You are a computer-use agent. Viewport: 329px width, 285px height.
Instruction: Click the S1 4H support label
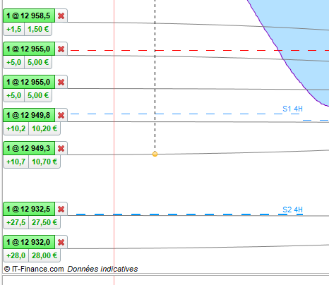(292, 109)
